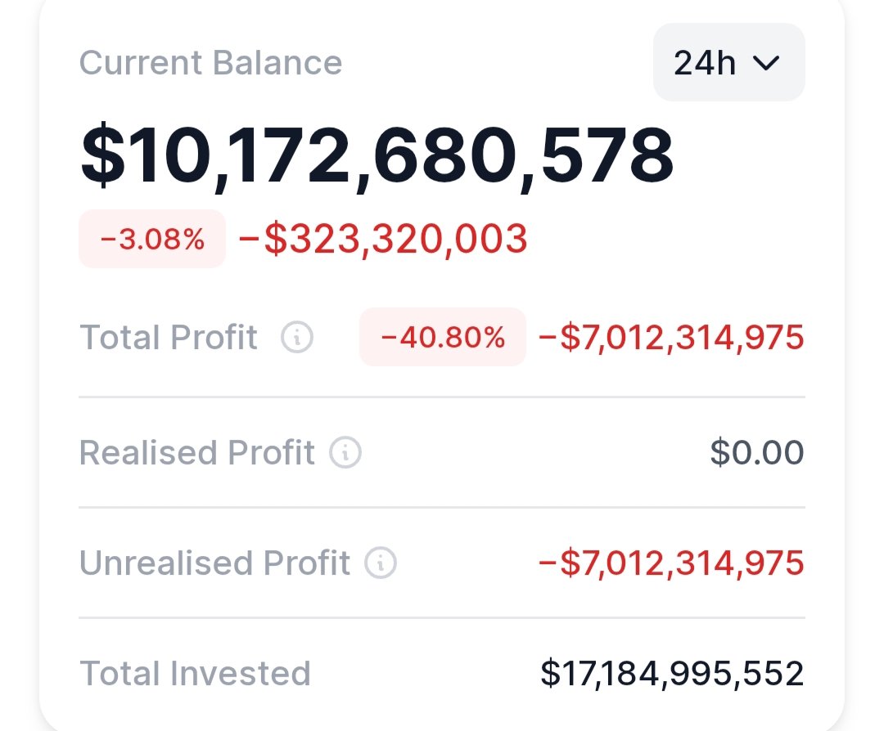Screen dimensions: 884x731
Task: Click the Unrealised Profit info icon
Action: click(x=381, y=563)
